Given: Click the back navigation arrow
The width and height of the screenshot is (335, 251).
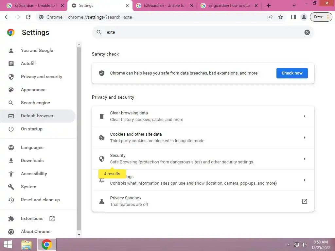Looking at the screenshot, I should (7, 17).
